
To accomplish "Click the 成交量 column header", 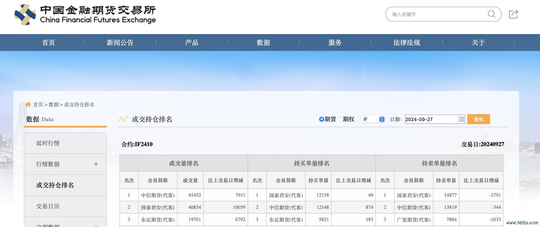I will click(x=190, y=180).
